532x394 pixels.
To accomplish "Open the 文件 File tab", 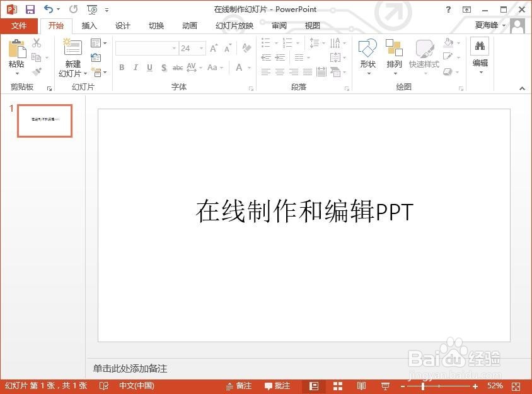I will [x=19, y=25].
